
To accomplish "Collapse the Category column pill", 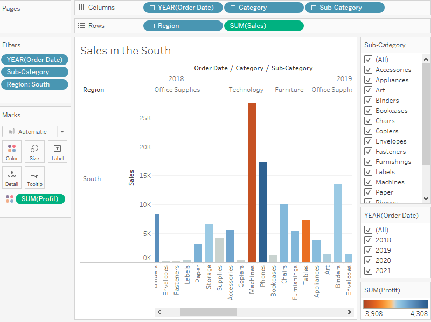I will pyautogui.click(x=233, y=8).
